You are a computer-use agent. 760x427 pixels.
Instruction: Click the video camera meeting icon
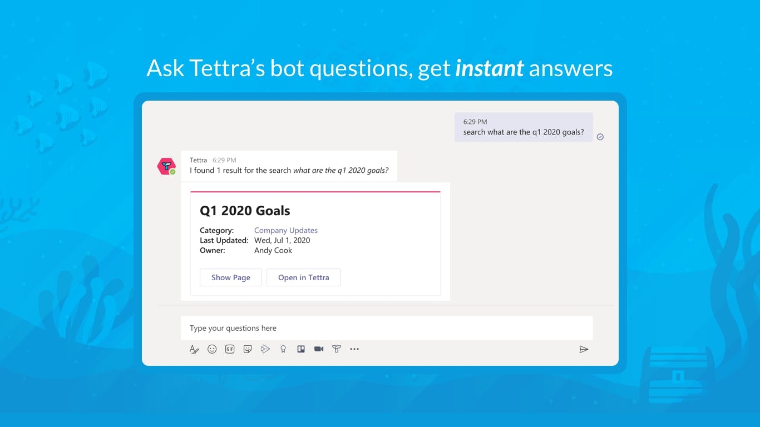click(x=319, y=349)
